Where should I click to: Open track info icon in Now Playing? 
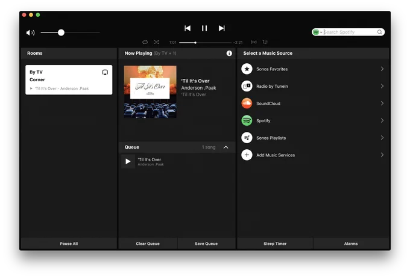(x=229, y=53)
